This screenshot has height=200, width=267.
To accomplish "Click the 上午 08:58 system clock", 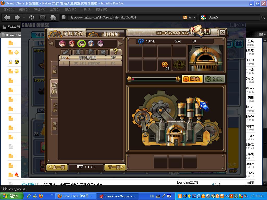I will [x=257, y=196].
